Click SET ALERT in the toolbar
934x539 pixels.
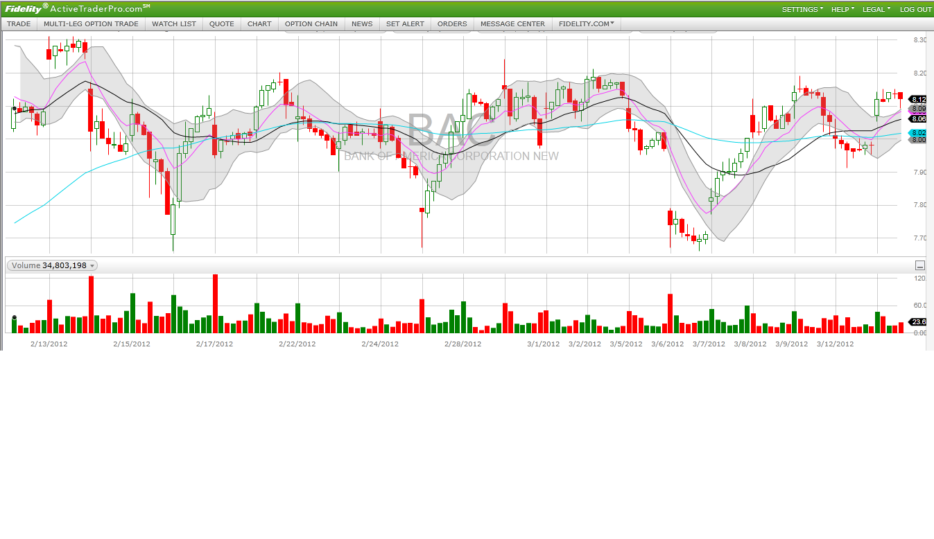(x=405, y=24)
